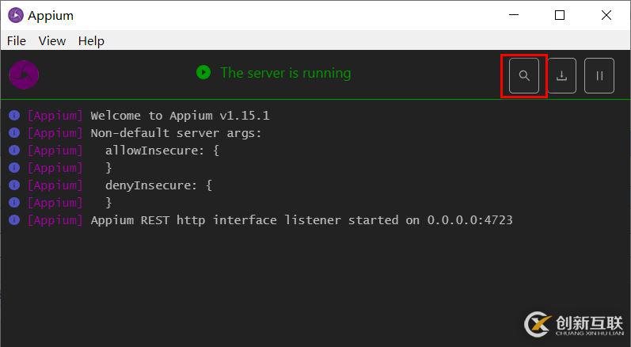This screenshot has height=347, width=631.
Task: Click info icon next to allowInsecure line
Action: point(14,151)
